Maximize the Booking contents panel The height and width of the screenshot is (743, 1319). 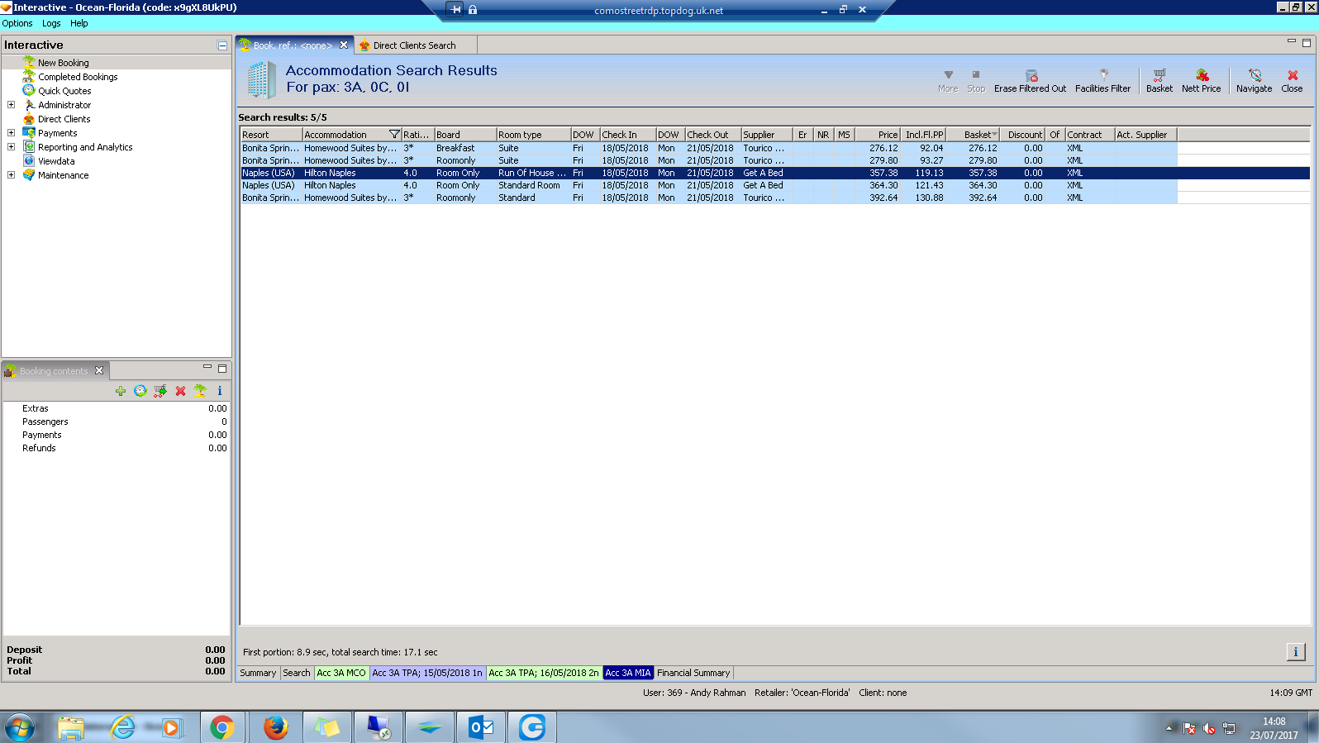pos(222,369)
